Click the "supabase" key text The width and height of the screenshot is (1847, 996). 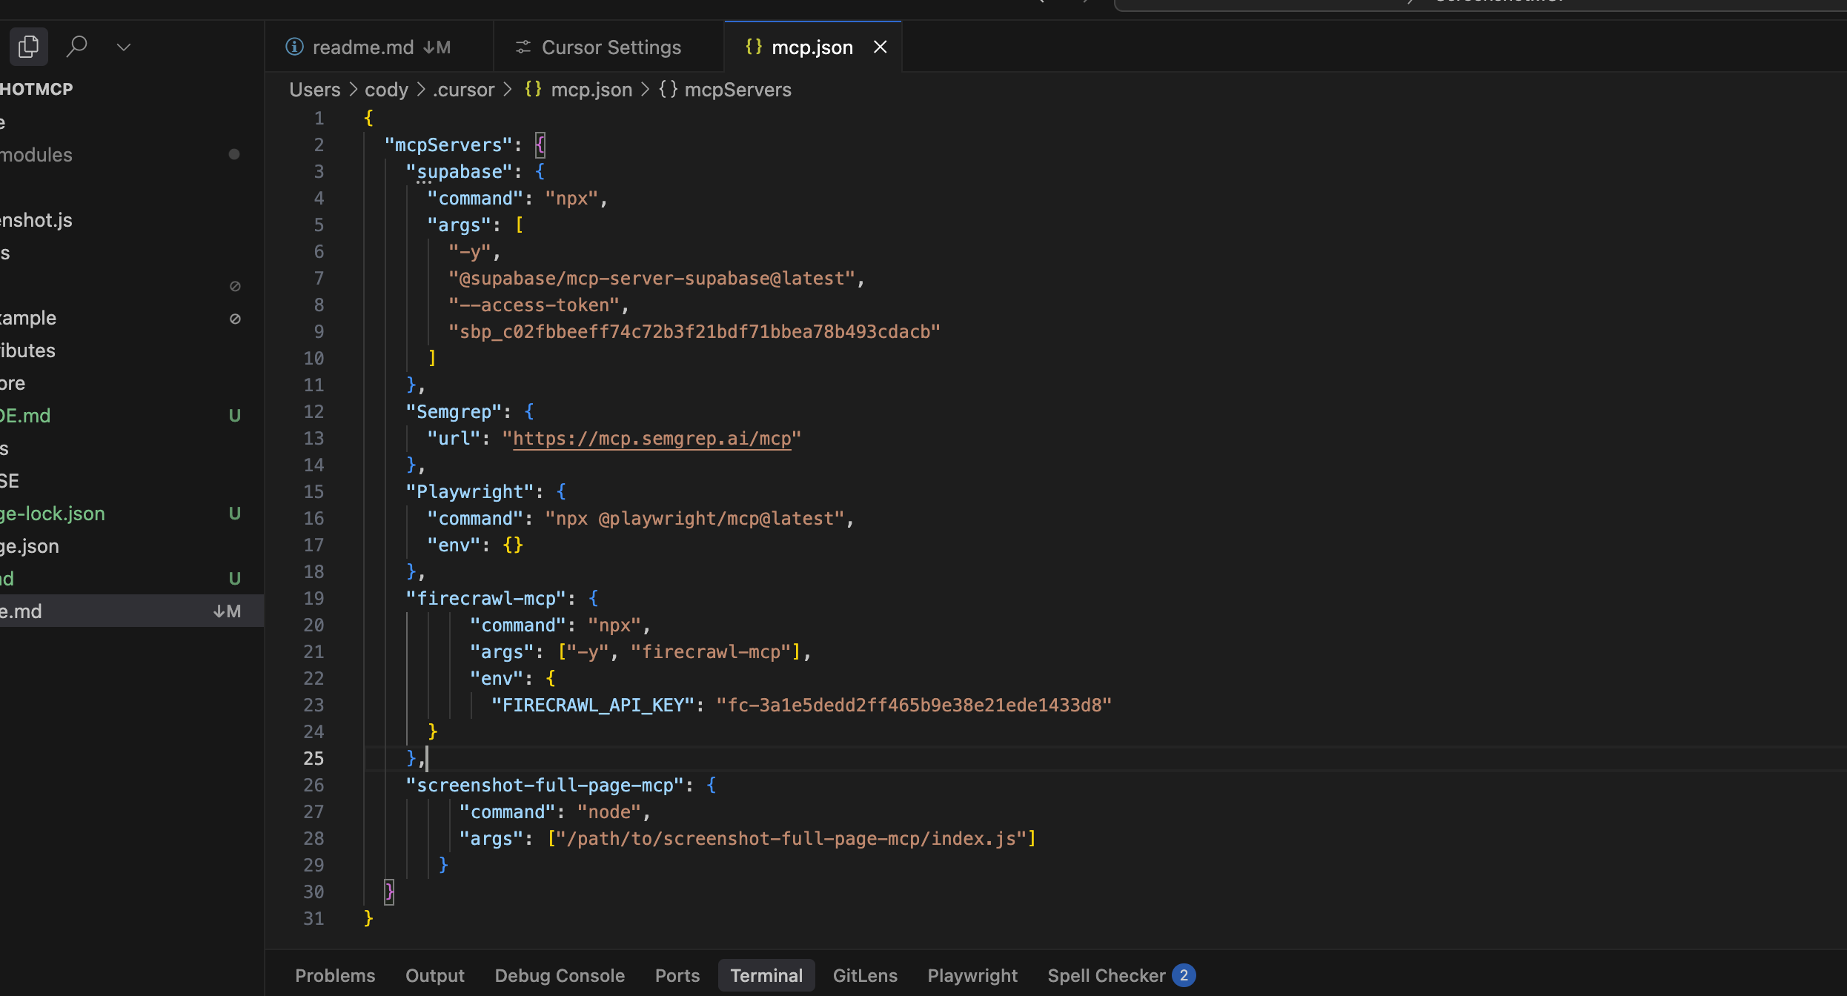460,172
